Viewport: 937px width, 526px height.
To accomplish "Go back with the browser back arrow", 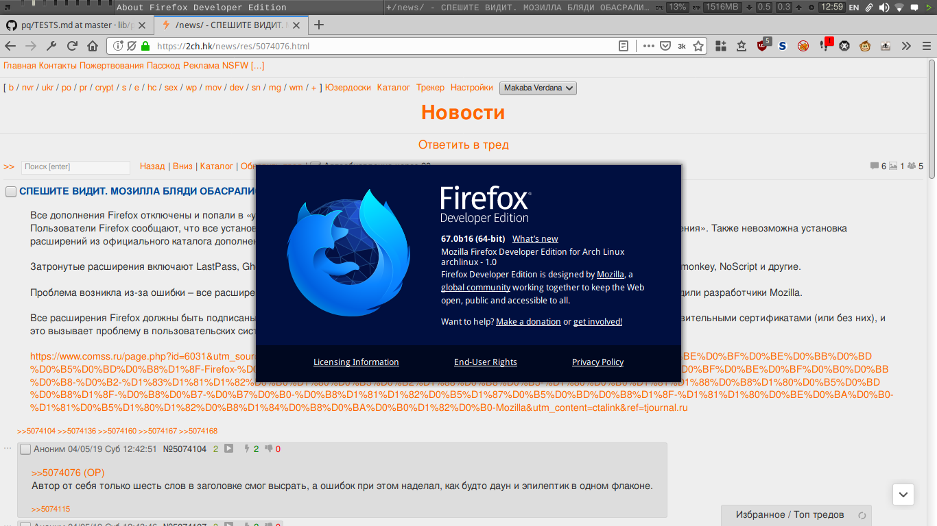I will click(x=10, y=46).
